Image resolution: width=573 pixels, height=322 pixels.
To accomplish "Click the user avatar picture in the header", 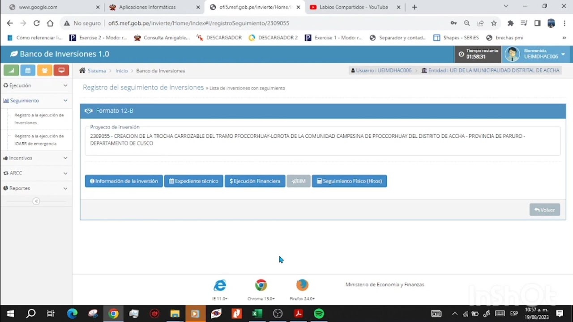I will (x=512, y=54).
